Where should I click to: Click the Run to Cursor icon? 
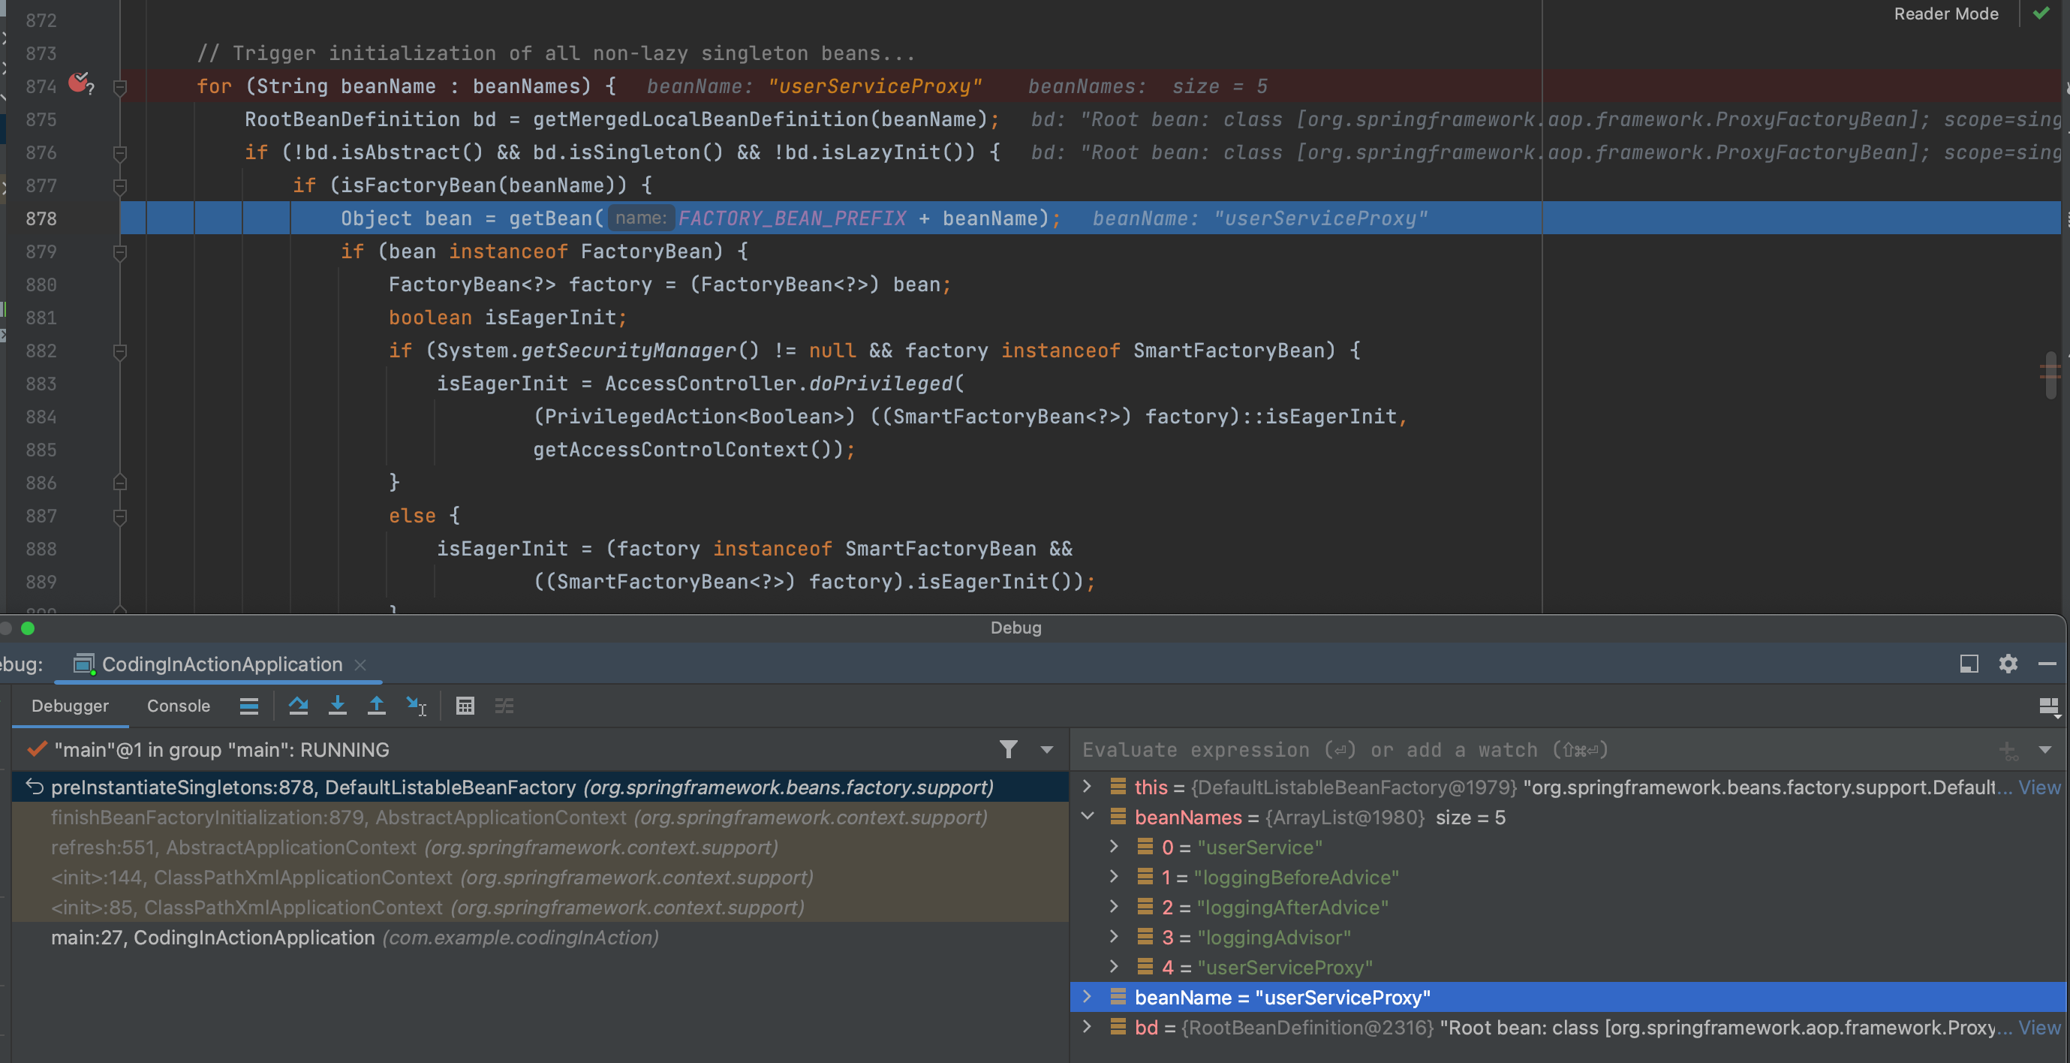[x=417, y=706]
